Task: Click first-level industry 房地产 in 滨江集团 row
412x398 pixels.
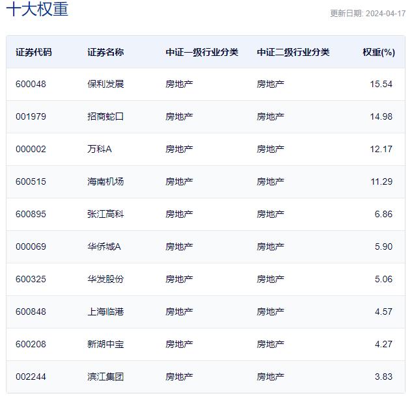Action: point(179,377)
